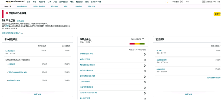Click the red segment of the account health rating bar
The height and width of the screenshot is (100, 221).
click(132, 44)
